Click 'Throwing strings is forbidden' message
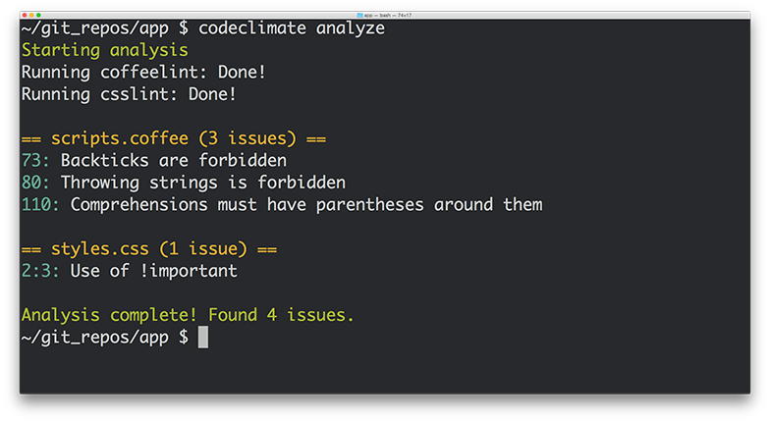Screen dimensions: 770x422 [203, 183]
